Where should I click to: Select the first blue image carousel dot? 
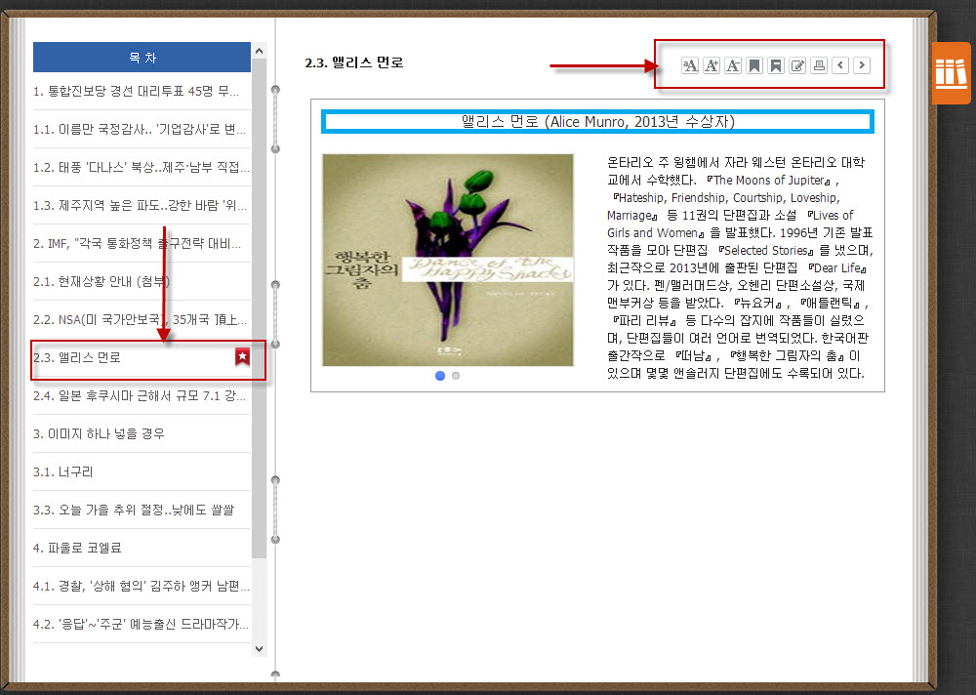(x=440, y=376)
